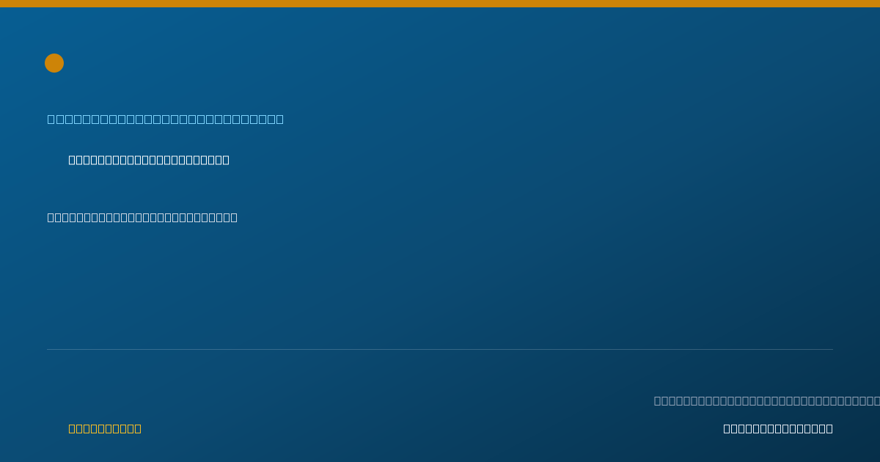Click the white text under the gray line
Viewport: 880px width, 462px height.
point(778,428)
